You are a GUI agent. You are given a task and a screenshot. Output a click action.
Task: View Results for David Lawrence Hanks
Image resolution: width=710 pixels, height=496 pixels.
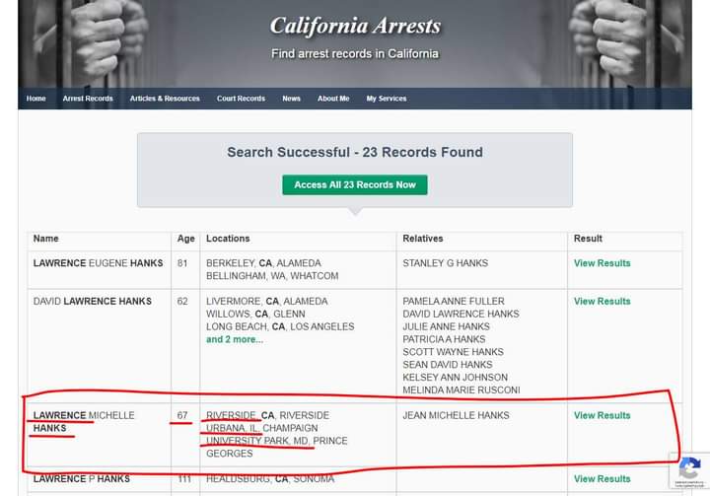pyautogui.click(x=602, y=302)
